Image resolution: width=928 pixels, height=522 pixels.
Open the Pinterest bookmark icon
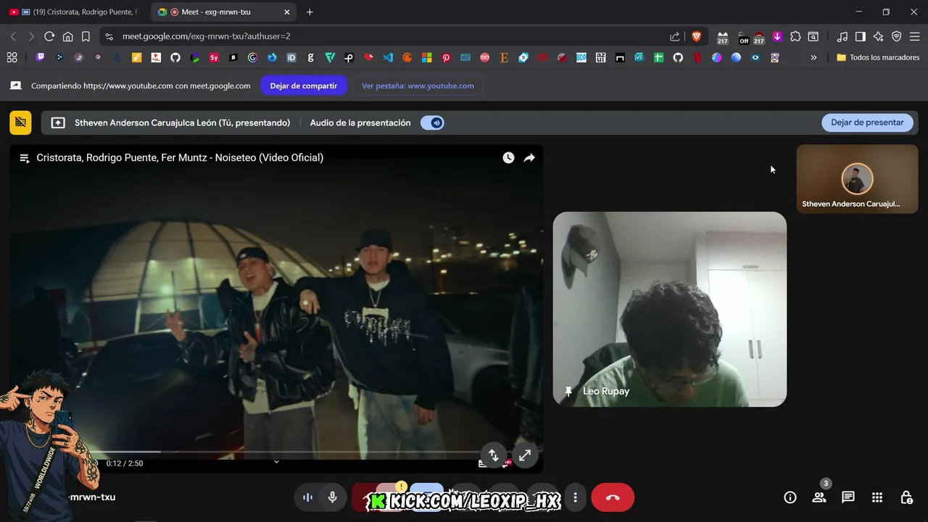click(446, 57)
